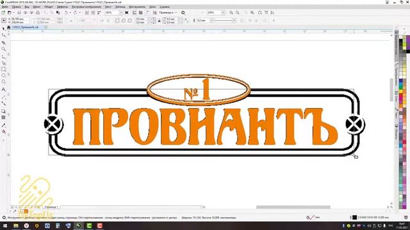Select the Artistic Media tool

coord(3,63)
